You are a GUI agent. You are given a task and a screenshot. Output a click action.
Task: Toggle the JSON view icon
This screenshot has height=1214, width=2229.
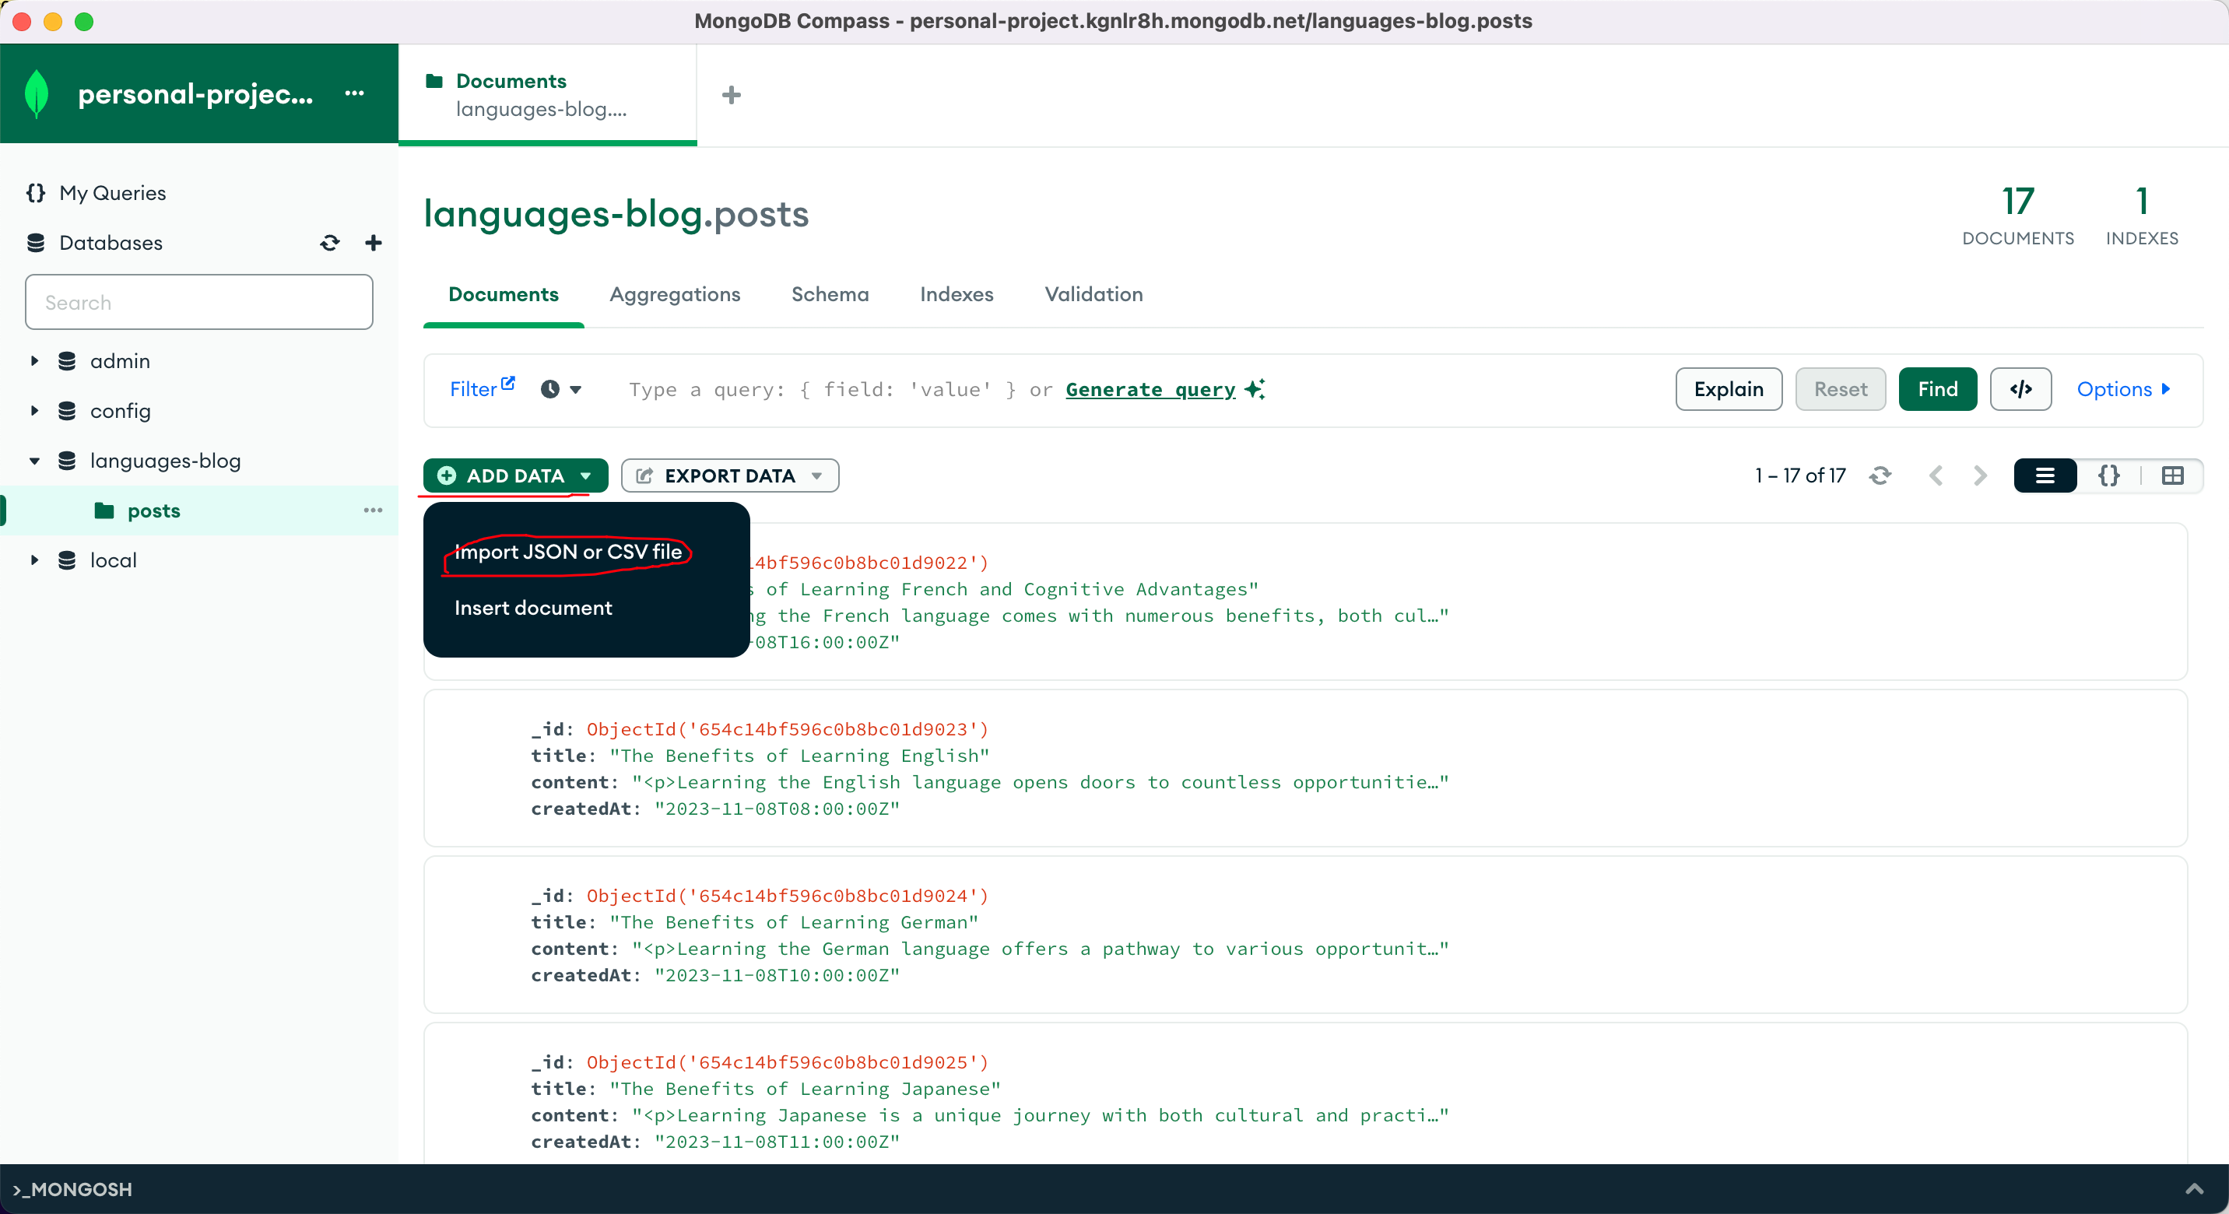click(2109, 475)
